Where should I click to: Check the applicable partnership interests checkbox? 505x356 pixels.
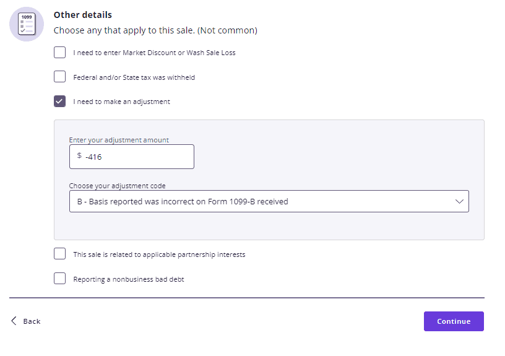click(x=59, y=254)
